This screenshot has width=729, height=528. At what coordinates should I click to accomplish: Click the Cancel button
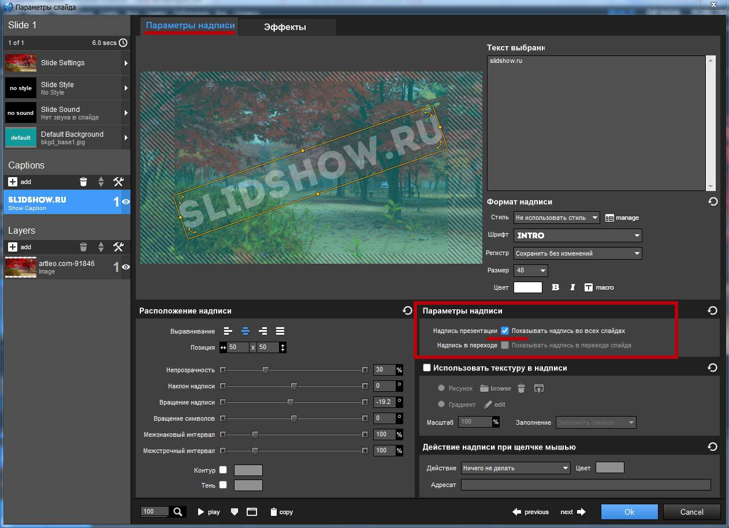pyautogui.click(x=691, y=512)
